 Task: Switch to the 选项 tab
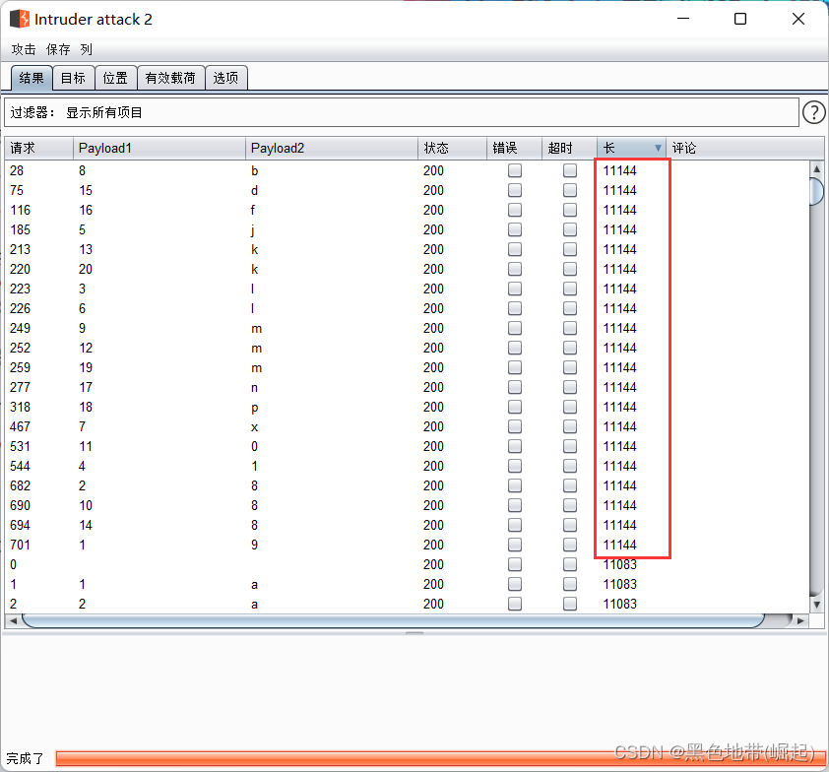[225, 78]
